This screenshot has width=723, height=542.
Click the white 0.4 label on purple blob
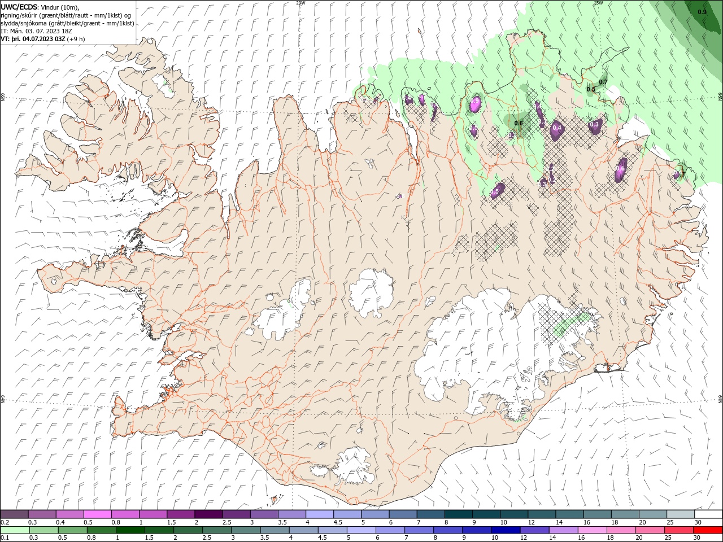point(558,128)
